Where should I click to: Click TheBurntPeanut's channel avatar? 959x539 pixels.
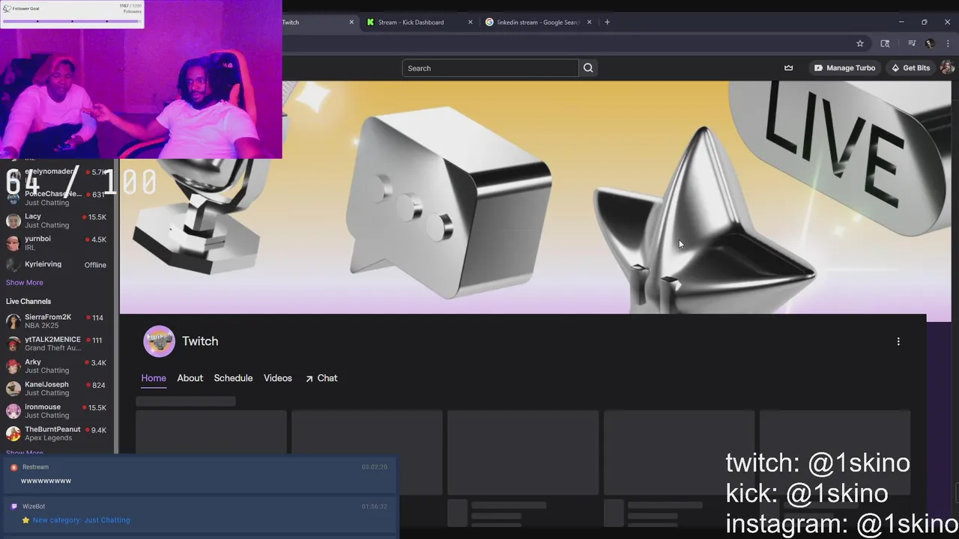click(13, 433)
